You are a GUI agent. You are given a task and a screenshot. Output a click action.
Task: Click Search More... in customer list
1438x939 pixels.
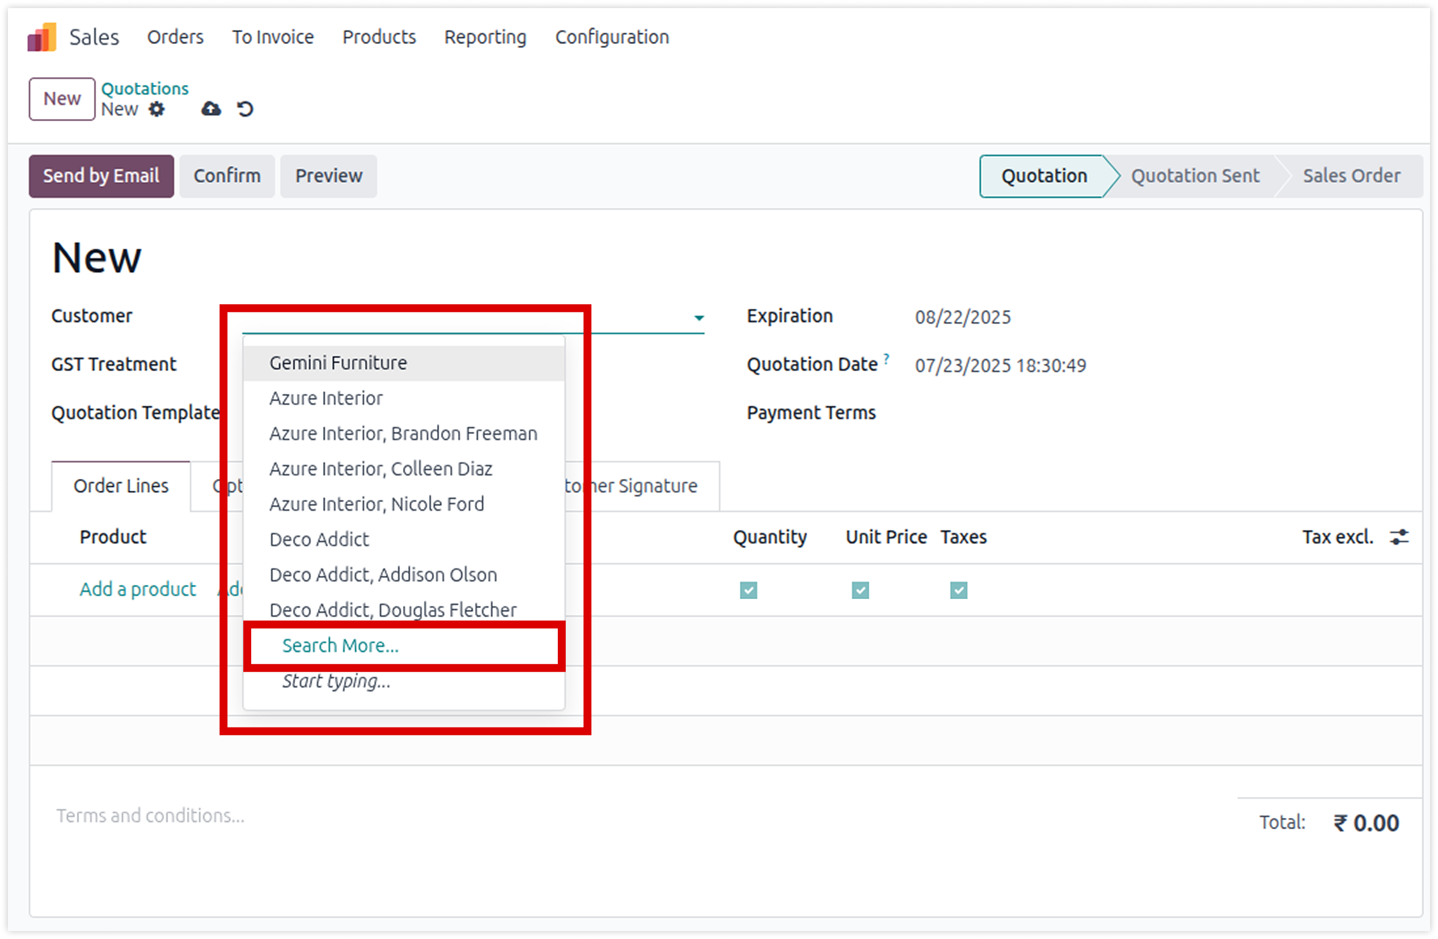[x=340, y=645]
